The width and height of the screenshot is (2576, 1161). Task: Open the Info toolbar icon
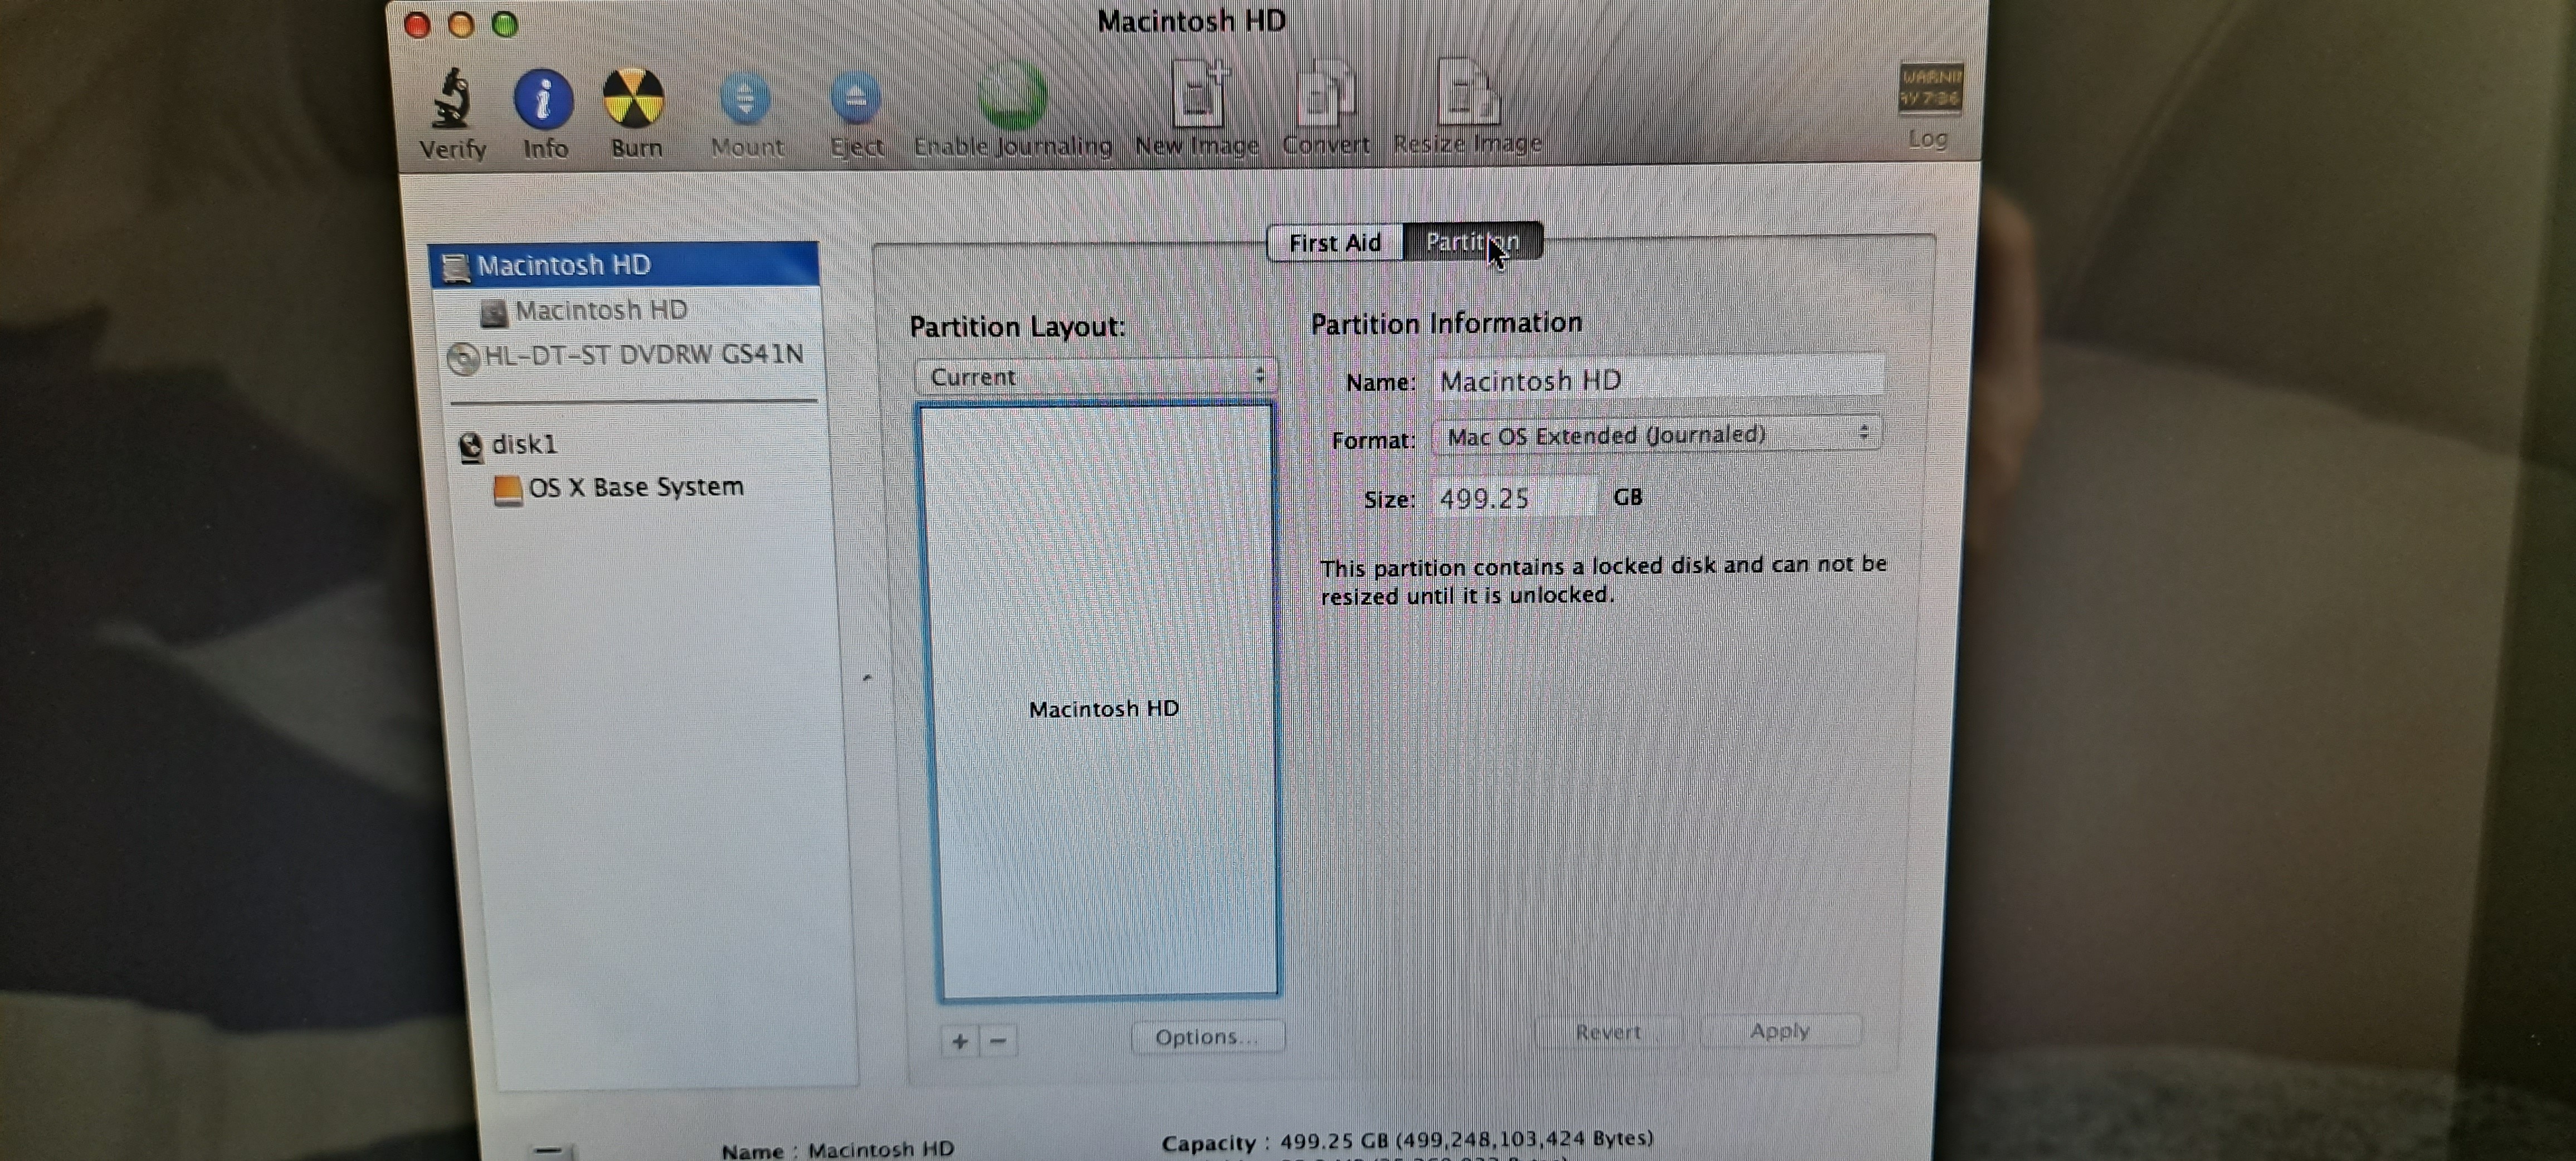[543, 100]
